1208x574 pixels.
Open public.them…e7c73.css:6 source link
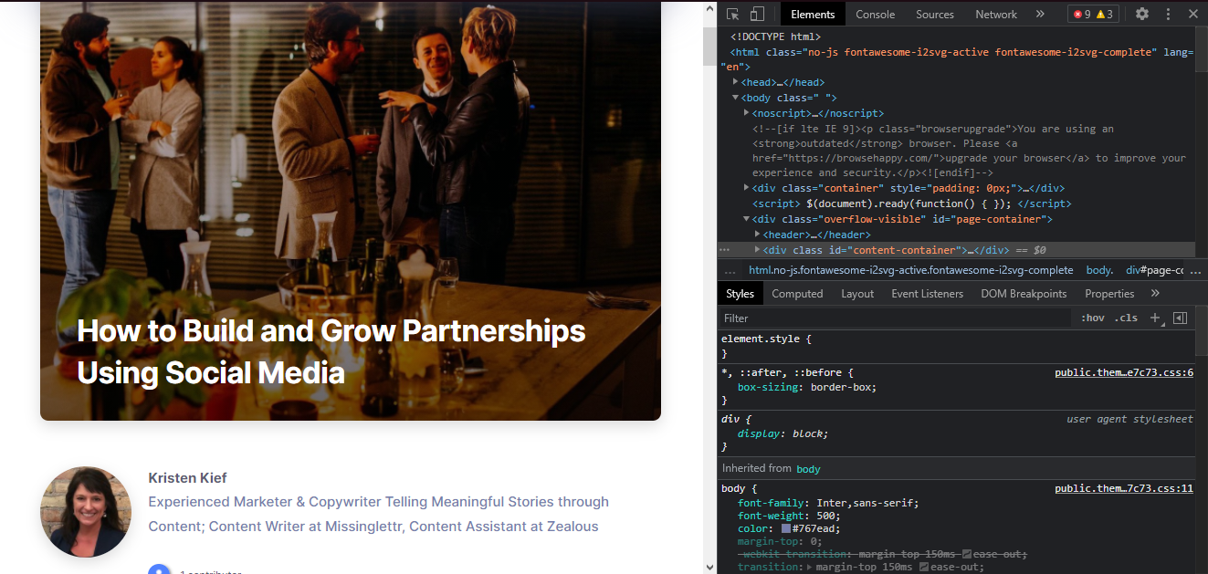(1124, 373)
